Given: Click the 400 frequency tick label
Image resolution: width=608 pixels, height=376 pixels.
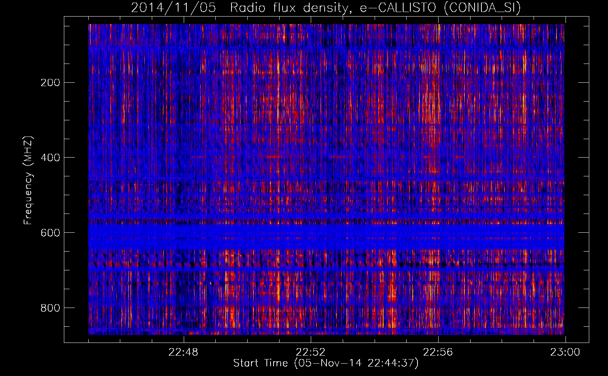Looking at the screenshot, I should click(x=50, y=158).
